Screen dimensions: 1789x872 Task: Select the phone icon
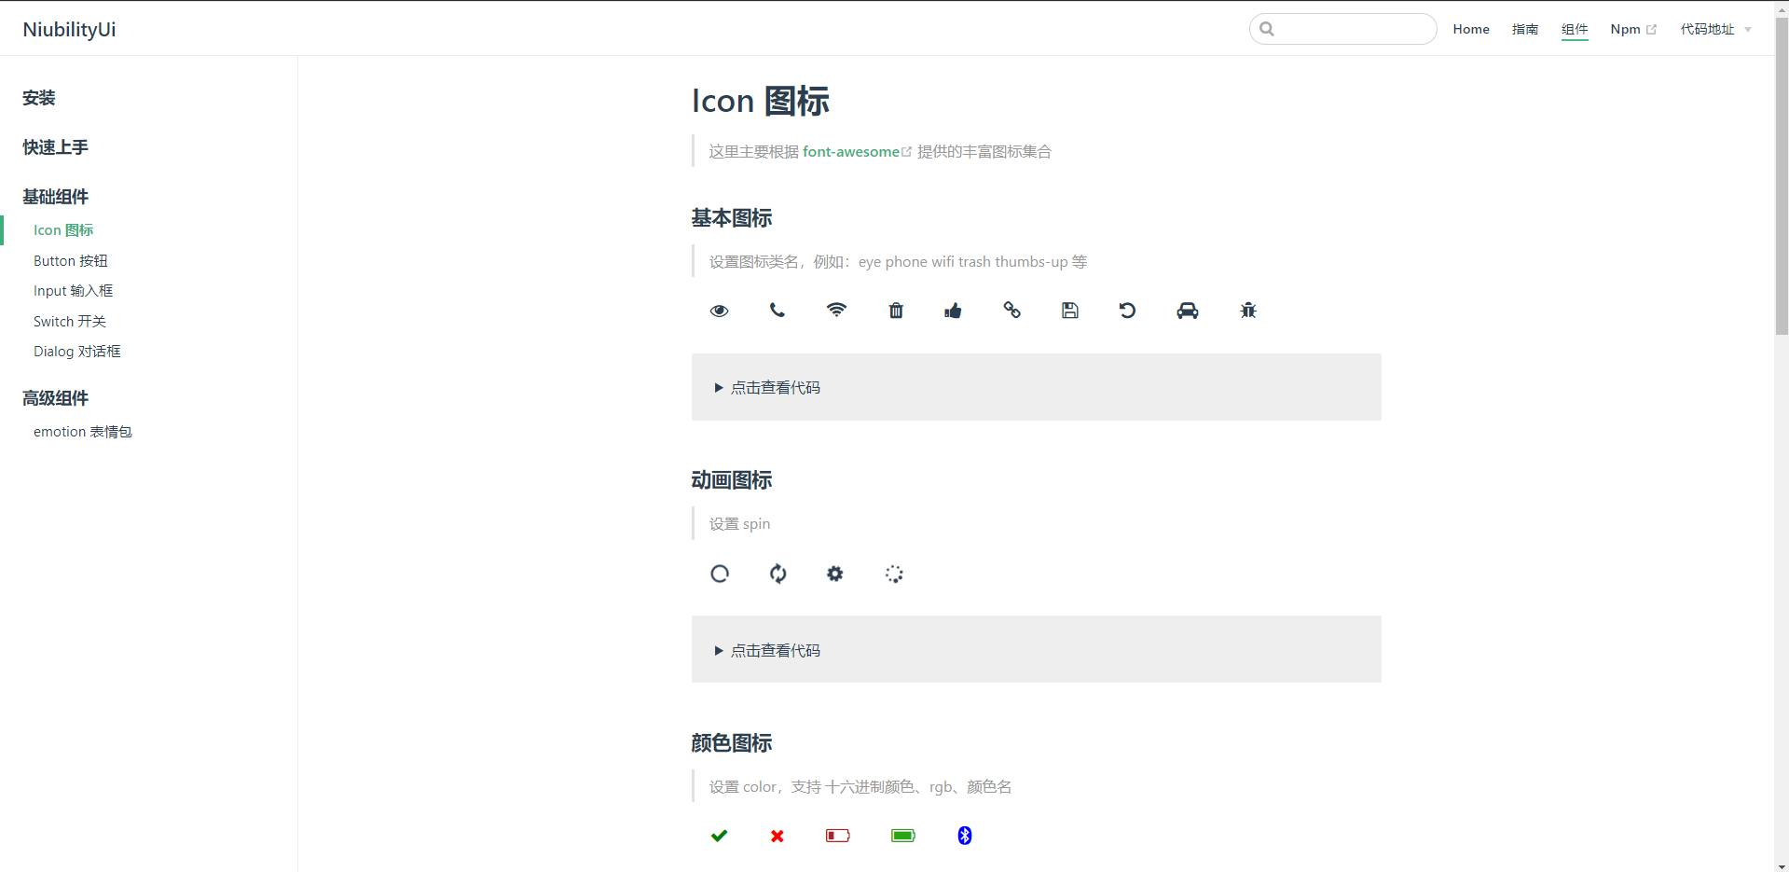(x=778, y=310)
